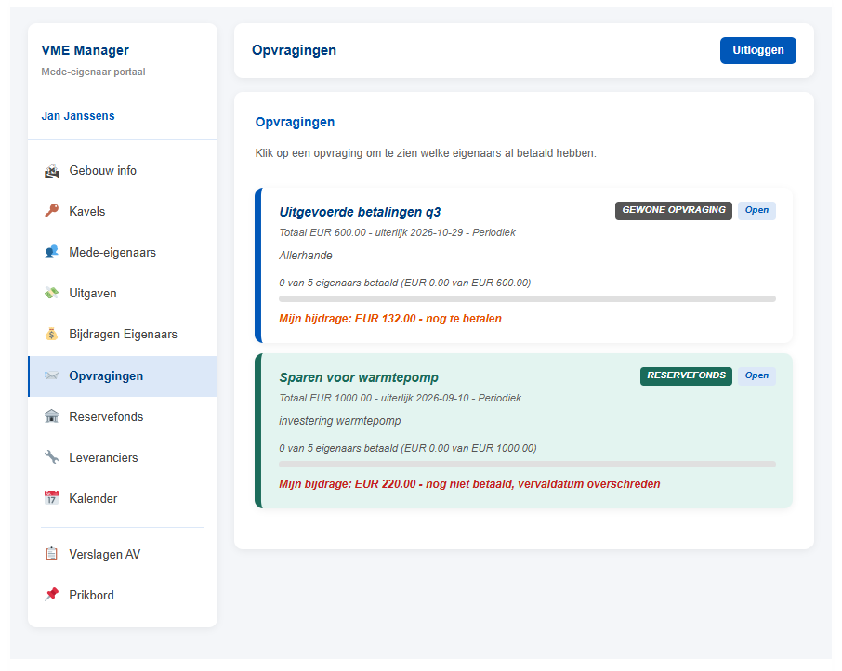842x671 pixels.
Task: Click the blue Opvragingen section heading
Action: [x=295, y=123]
